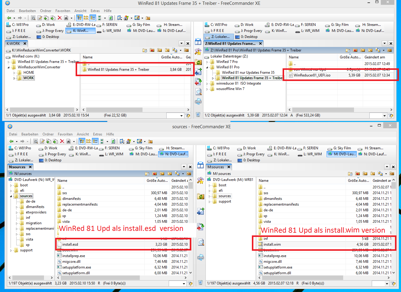
Task: Click the red-arrow move icon in the WinRed 81 Updates middle bar
Action: [198, 82]
